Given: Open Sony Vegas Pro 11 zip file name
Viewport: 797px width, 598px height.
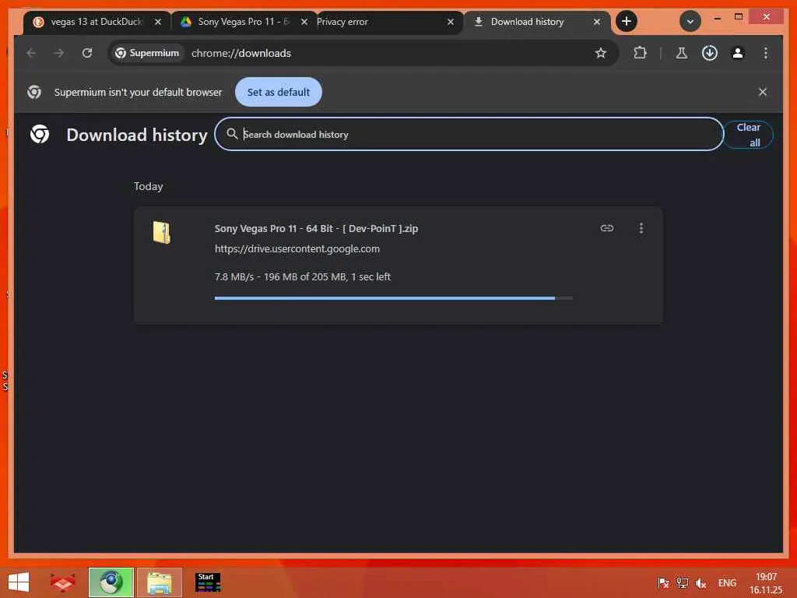Looking at the screenshot, I should (316, 228).
